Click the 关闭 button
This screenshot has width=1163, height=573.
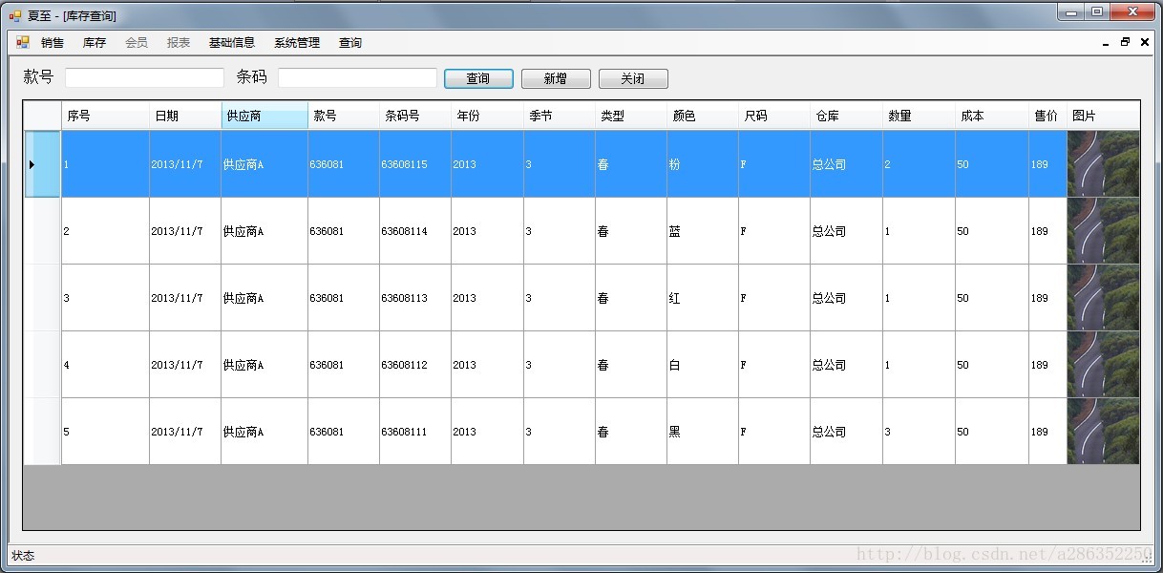633,78
